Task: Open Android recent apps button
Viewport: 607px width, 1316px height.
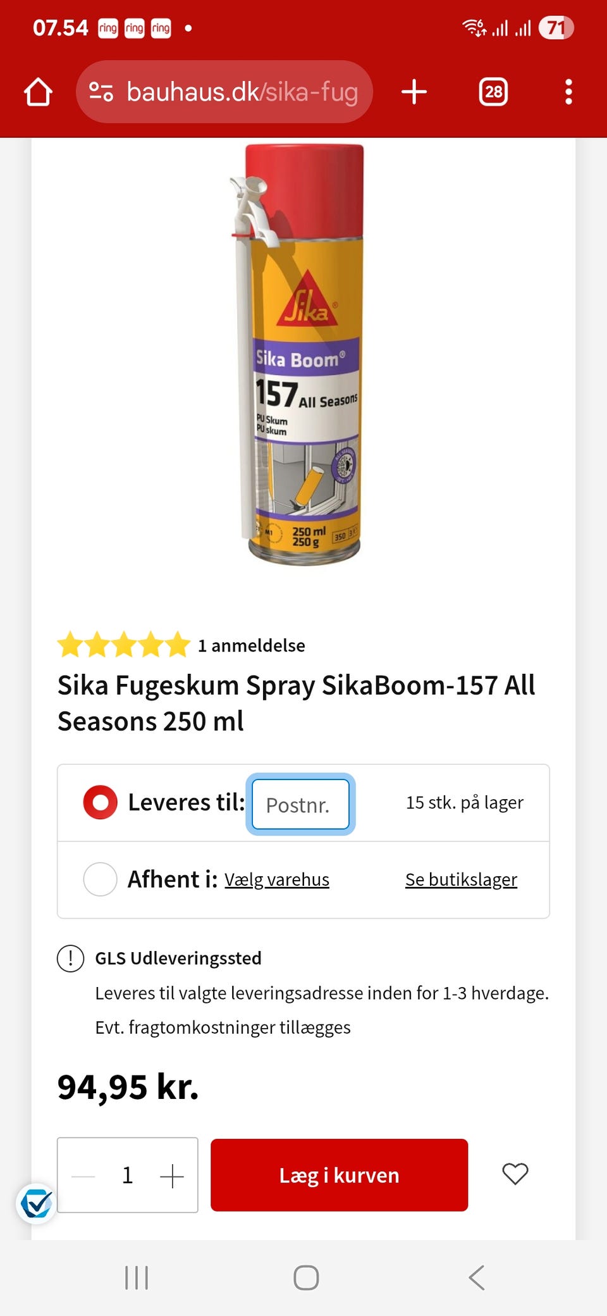Action: pos(137,1277)
